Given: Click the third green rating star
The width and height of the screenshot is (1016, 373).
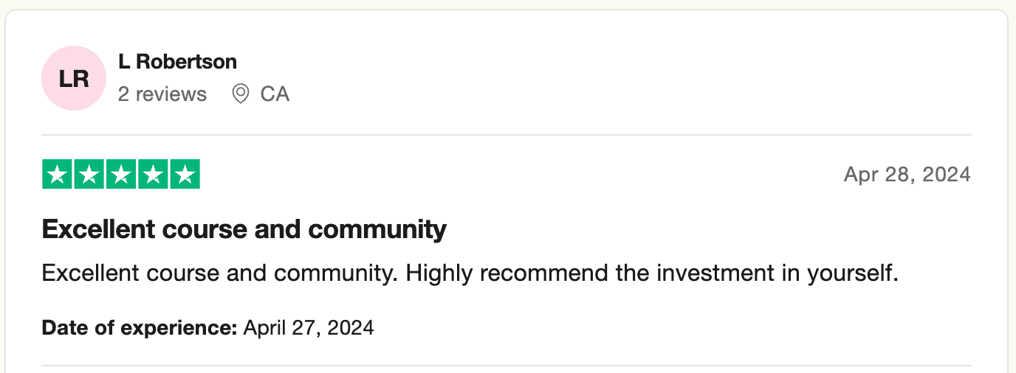Looking at the screenshot, I should (x=121, y=175).
